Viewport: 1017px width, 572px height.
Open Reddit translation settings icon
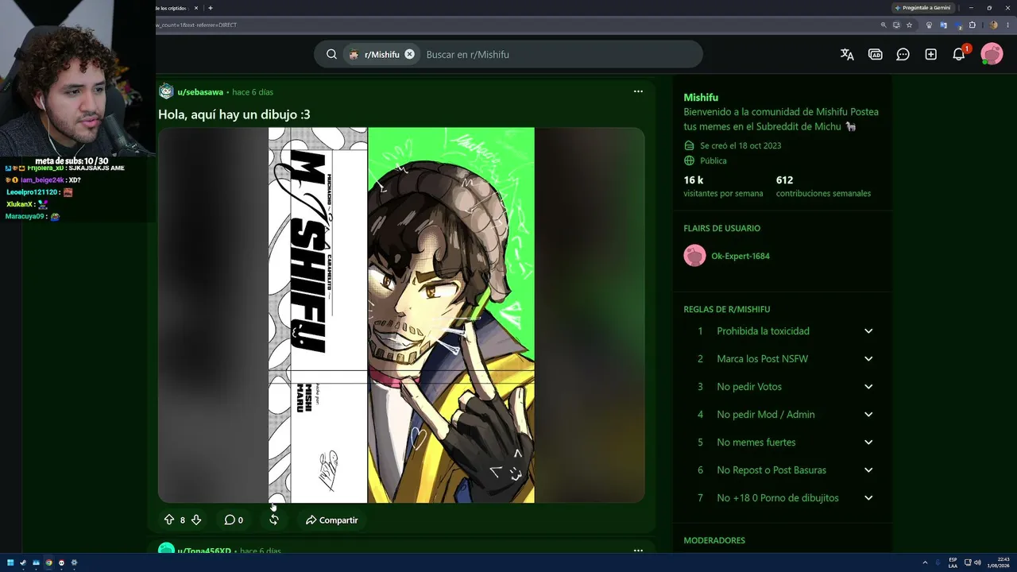click(847, 54)
